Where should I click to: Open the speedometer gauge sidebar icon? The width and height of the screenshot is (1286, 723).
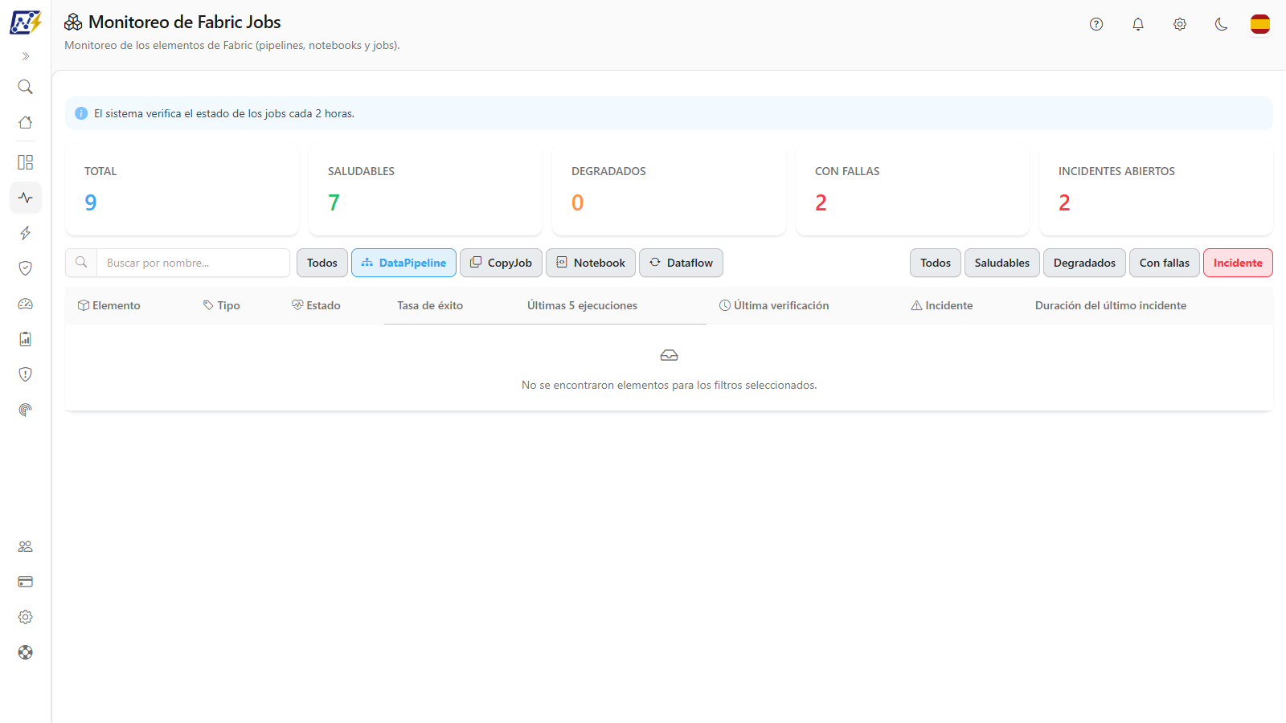point(26,304)
